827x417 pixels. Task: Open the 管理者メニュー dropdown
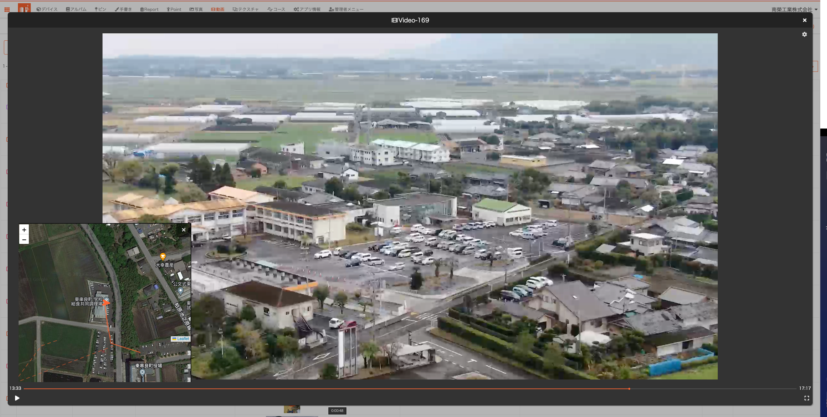click(x=346, y=9)
